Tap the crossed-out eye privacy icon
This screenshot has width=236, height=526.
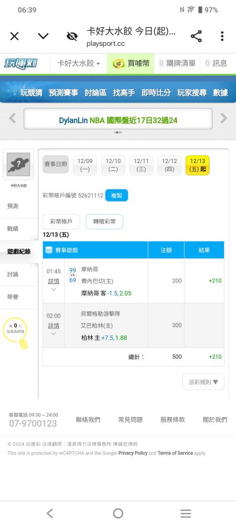tap(72, 36)
